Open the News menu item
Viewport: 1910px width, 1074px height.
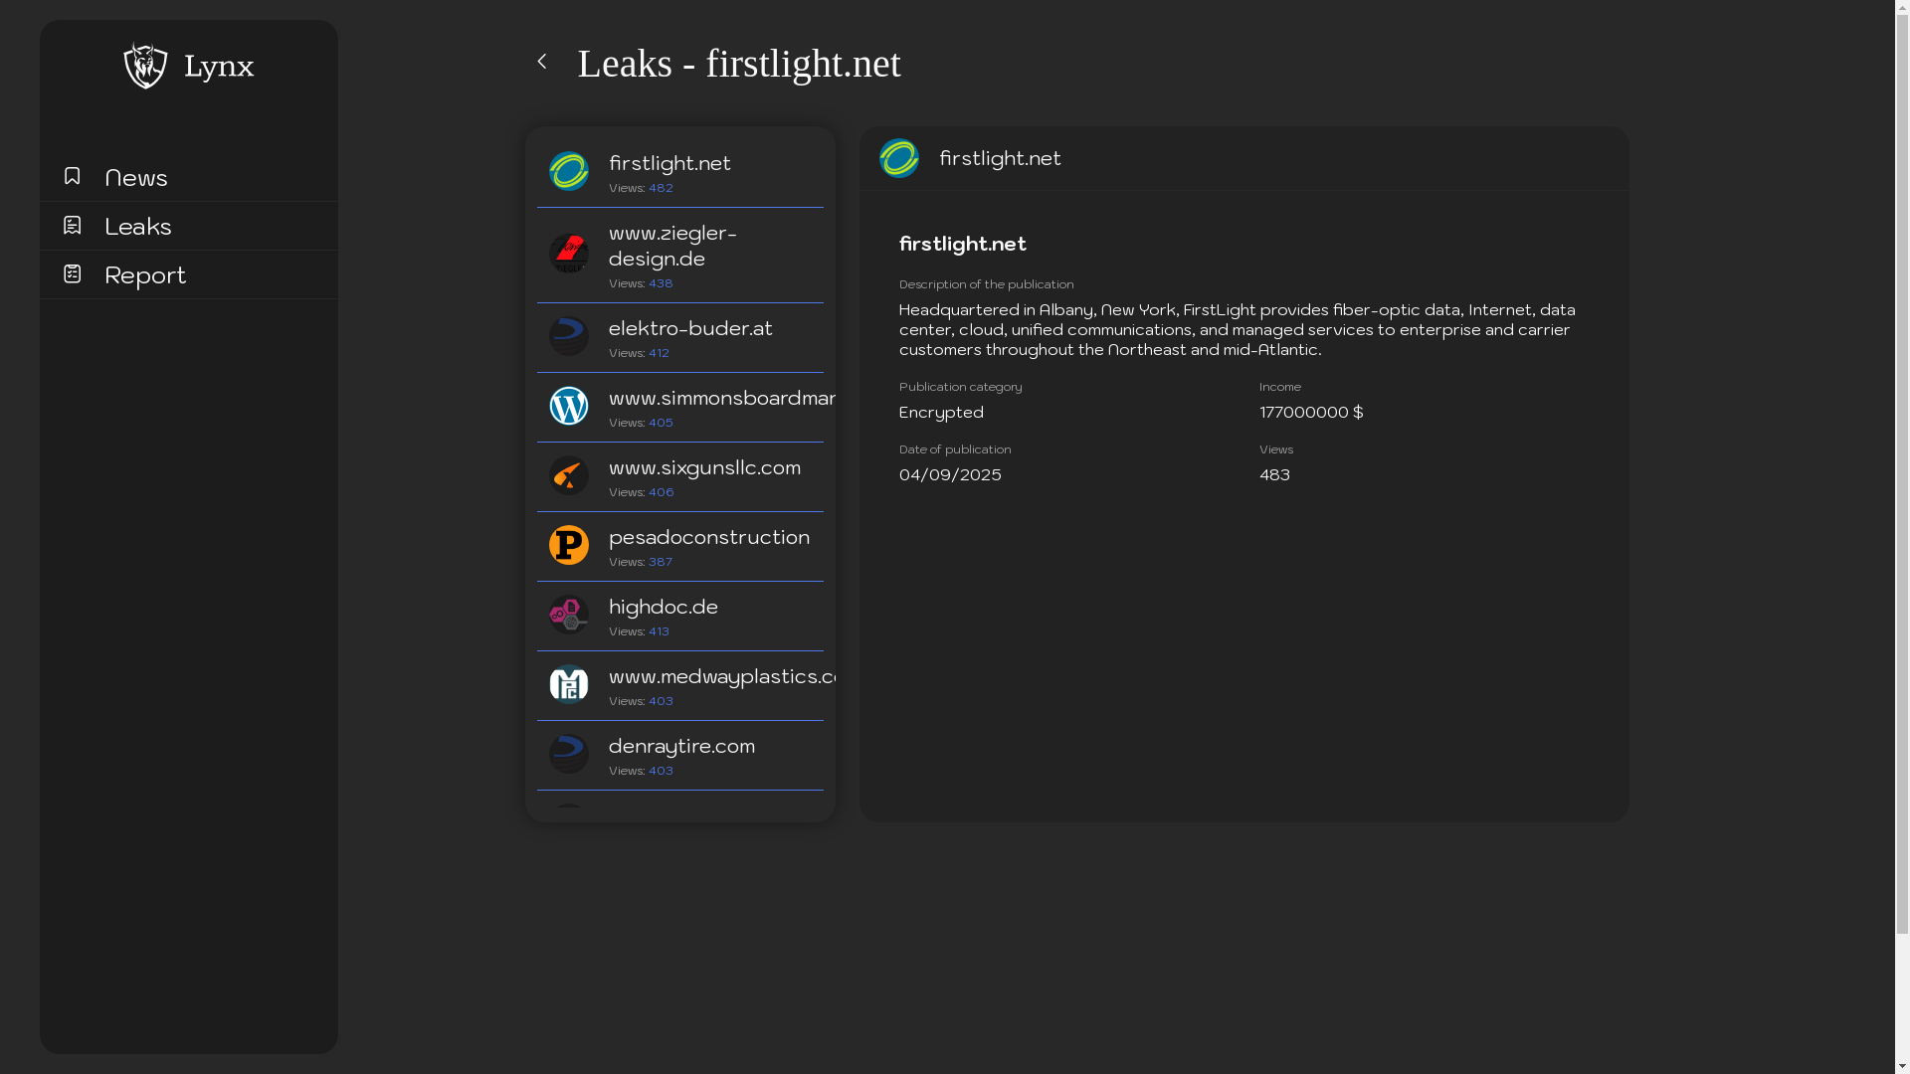pyautogui.click(x=136, y=177)
